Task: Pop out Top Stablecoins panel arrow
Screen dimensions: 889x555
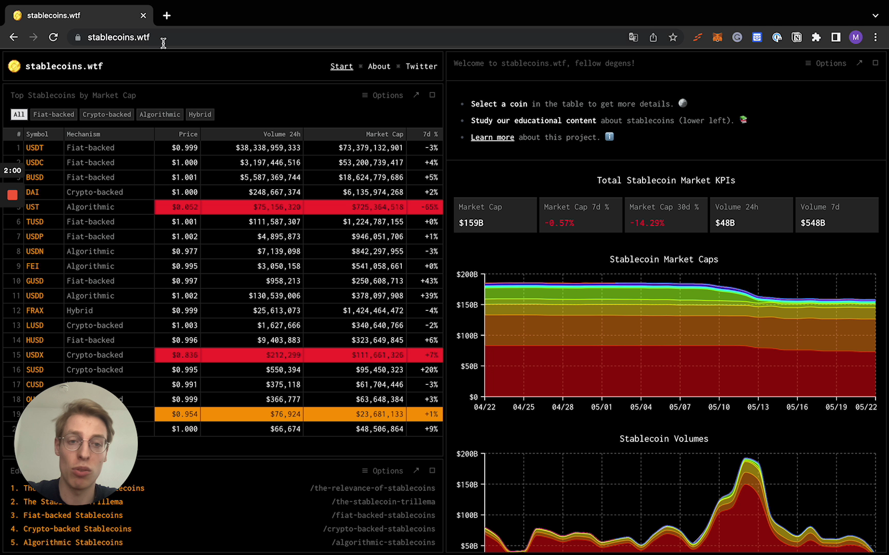Action: [x=416, y=95]
